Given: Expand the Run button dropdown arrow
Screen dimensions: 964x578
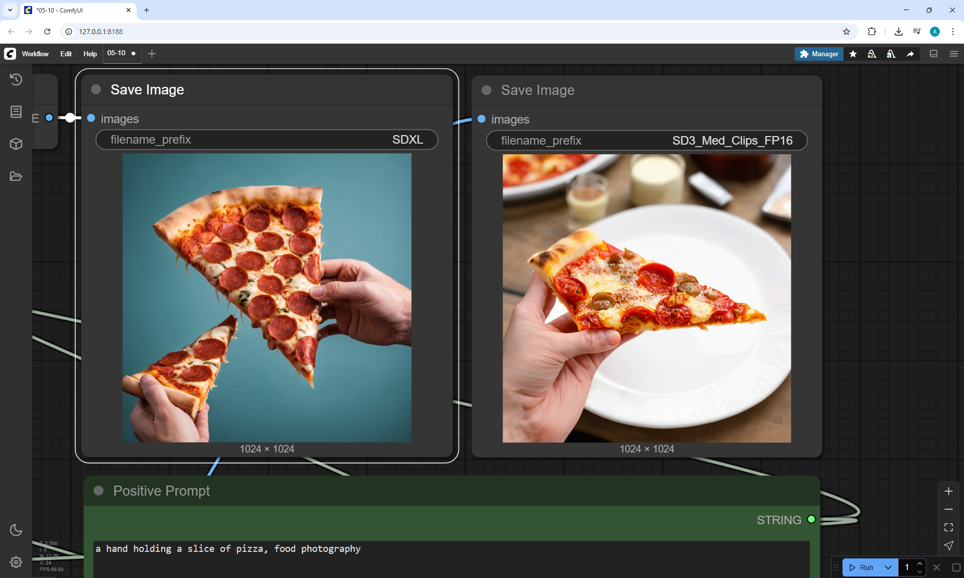Looking at the screenshot, I should click(888, 567).
